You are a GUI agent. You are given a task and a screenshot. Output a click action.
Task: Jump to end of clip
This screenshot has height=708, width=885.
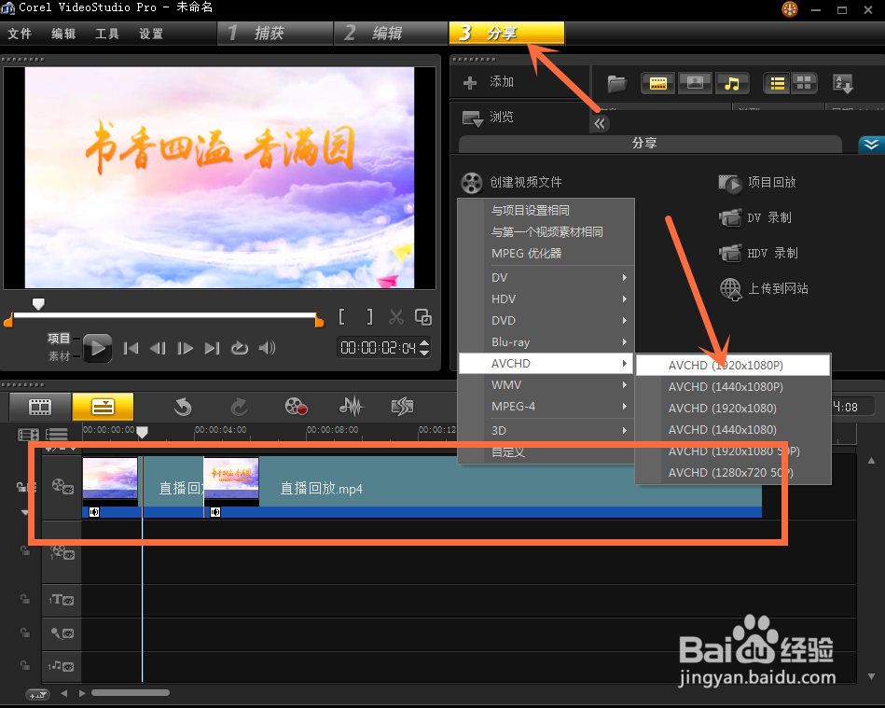pos(213,348)
